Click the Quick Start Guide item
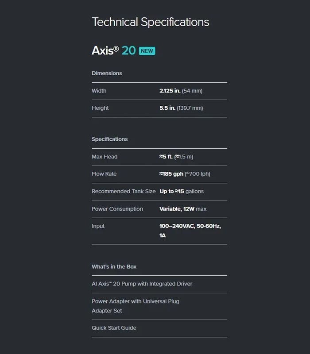This screenshot has height=354, width=310. 114,328
